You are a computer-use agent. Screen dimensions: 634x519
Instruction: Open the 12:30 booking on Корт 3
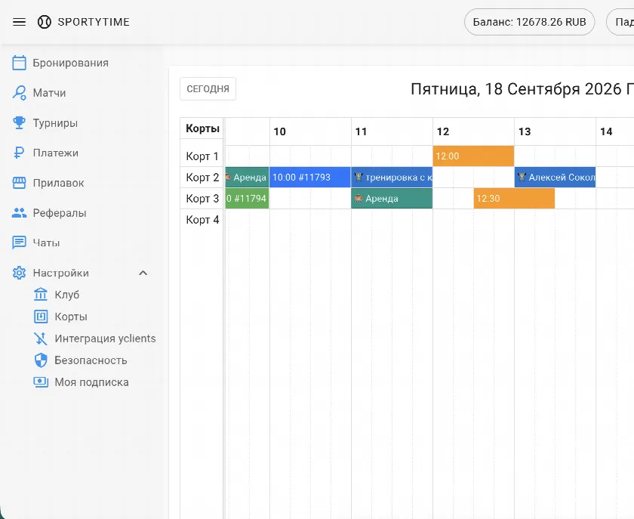tap(514, 198)
